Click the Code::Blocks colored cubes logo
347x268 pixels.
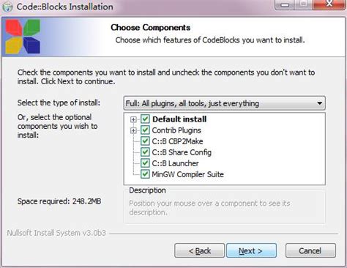[x=23, y=37]
